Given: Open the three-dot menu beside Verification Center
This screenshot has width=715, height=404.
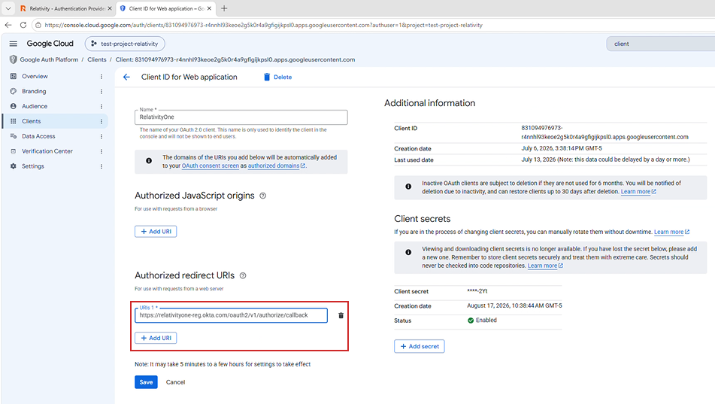Looking at the screenshot, I should tap(101, 151).
